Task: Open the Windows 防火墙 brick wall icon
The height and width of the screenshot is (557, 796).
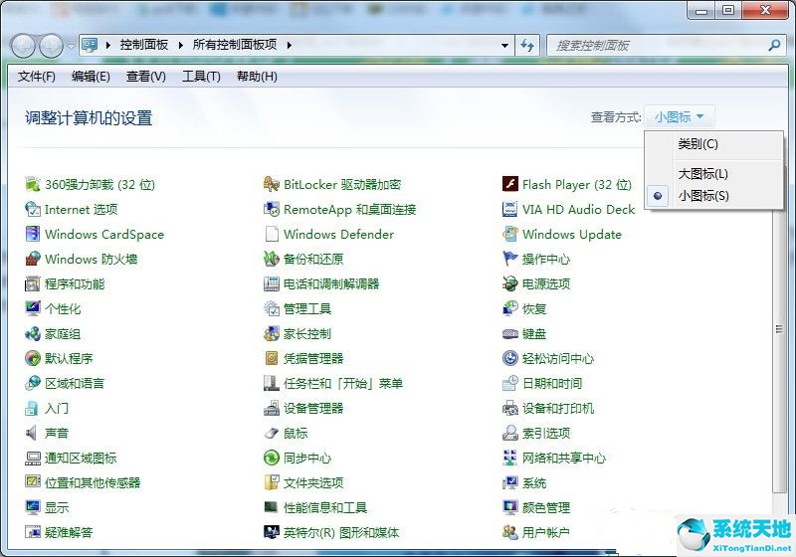Action: pos(33,259)
